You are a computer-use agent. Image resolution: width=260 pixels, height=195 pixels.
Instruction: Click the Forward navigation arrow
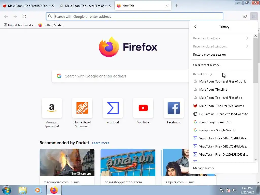[x=15, y=17]
